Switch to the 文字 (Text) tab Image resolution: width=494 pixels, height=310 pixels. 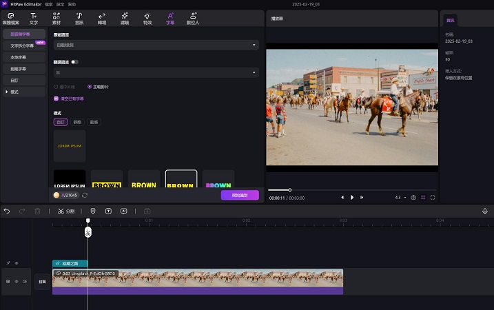point(33,17)
